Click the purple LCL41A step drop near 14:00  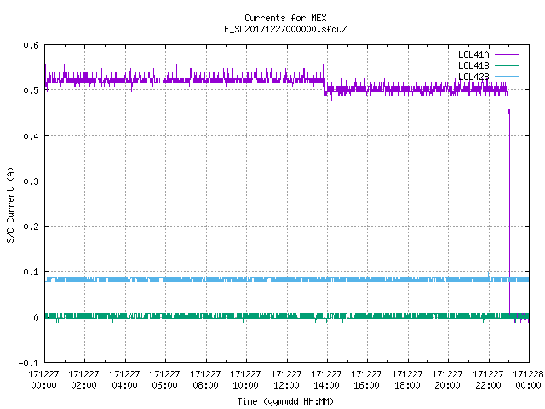pos(325,87)
